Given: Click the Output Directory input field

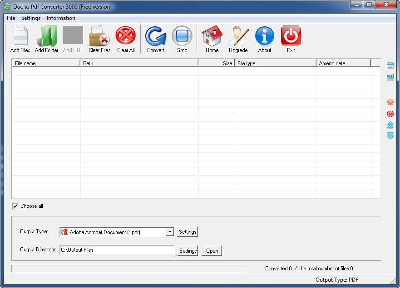Looking at the screenshot, I should click(x=117, y=250).
